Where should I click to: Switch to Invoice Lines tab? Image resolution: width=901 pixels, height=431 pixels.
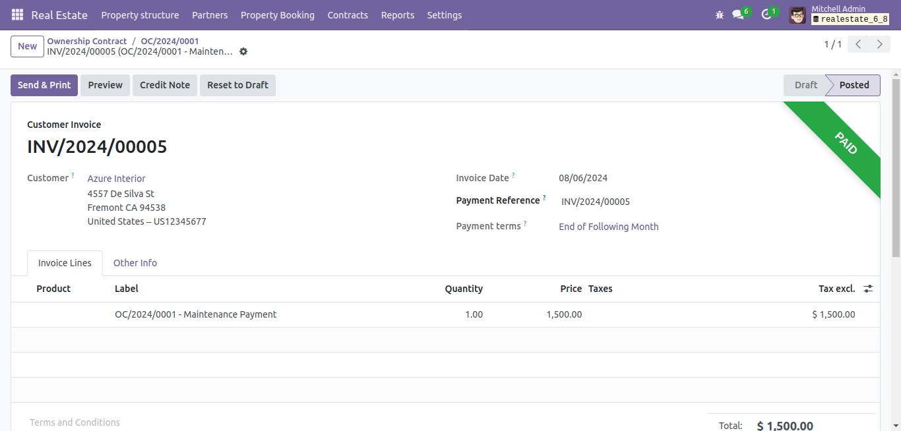click(x=65, y=263)
